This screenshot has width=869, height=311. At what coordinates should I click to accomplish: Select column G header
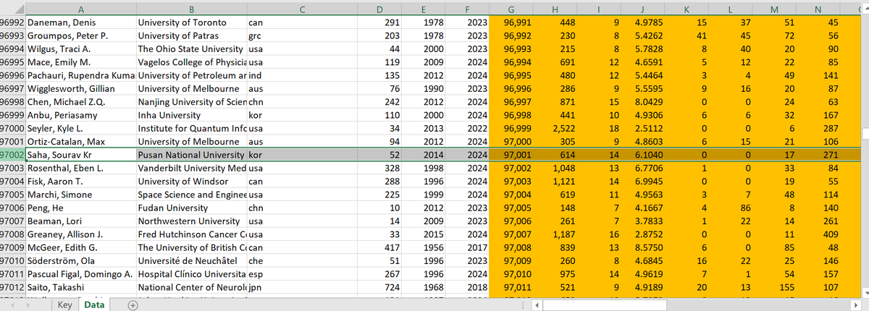click(x=512, y=9)
